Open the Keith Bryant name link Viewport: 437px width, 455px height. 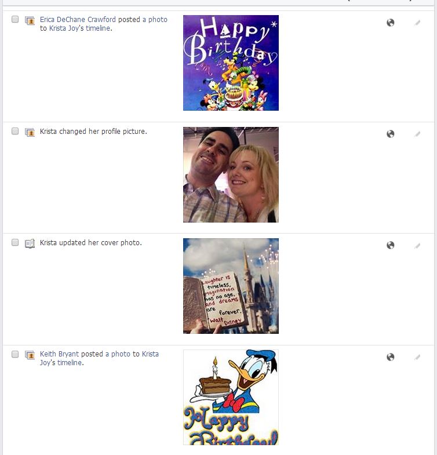(59, 354)
